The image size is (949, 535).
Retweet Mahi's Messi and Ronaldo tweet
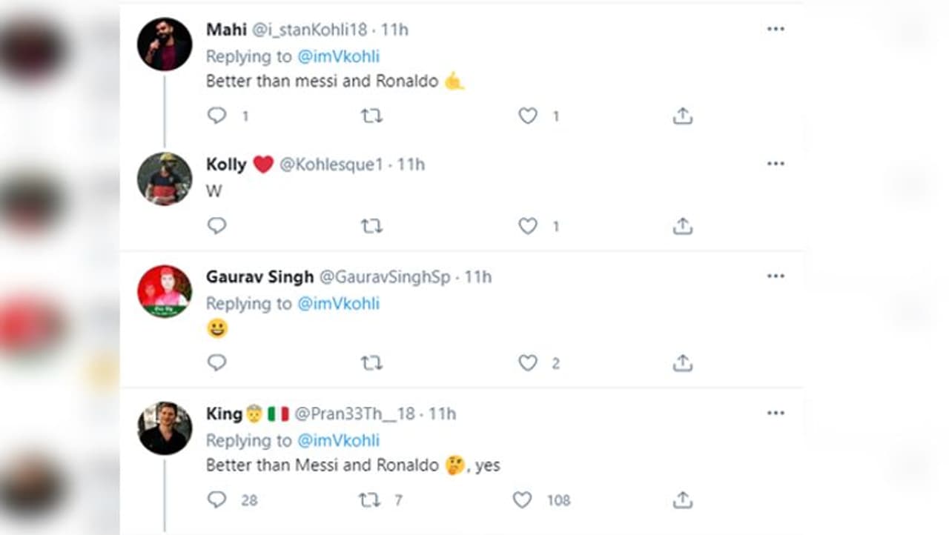coord(371,116)
